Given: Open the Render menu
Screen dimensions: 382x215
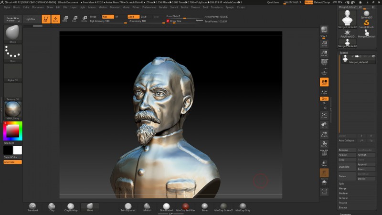Looking at the screenshot, I should tap(163, 7).
